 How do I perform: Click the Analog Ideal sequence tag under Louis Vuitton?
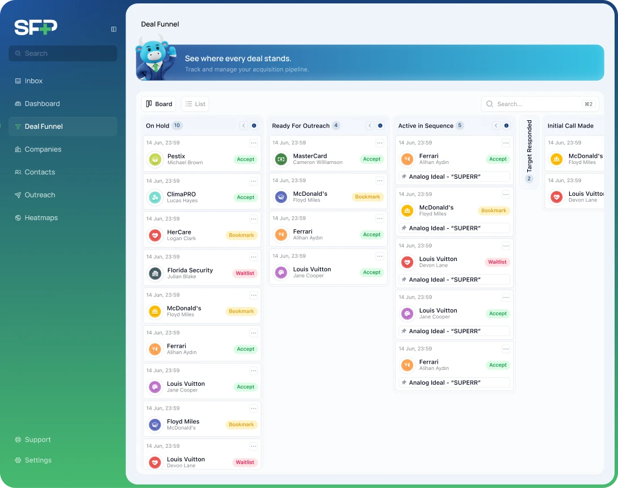[454, 280]
